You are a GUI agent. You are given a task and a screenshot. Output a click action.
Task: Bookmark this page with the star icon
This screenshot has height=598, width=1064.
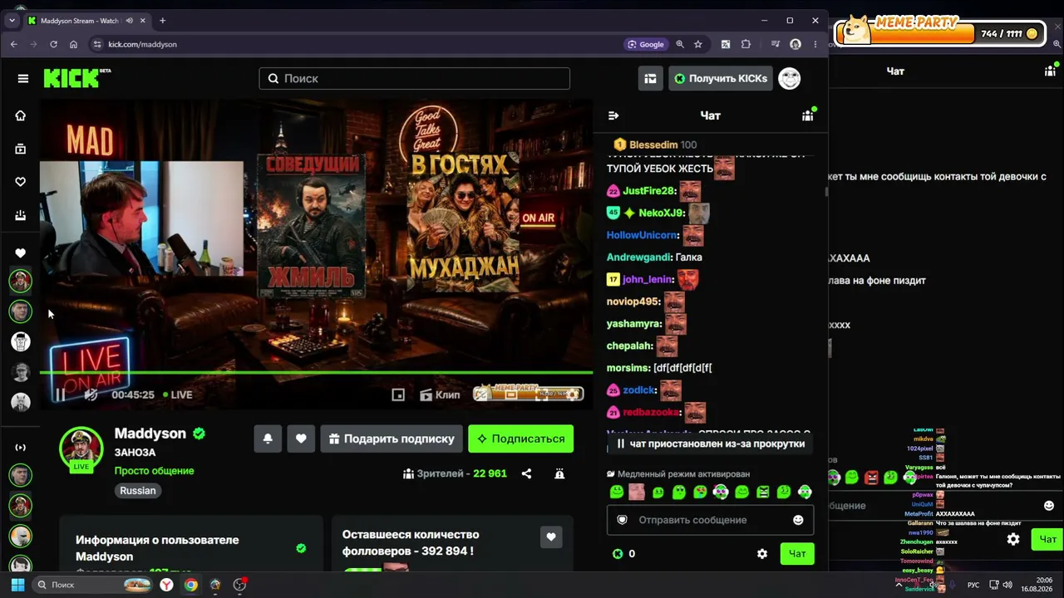pos(698,44)
